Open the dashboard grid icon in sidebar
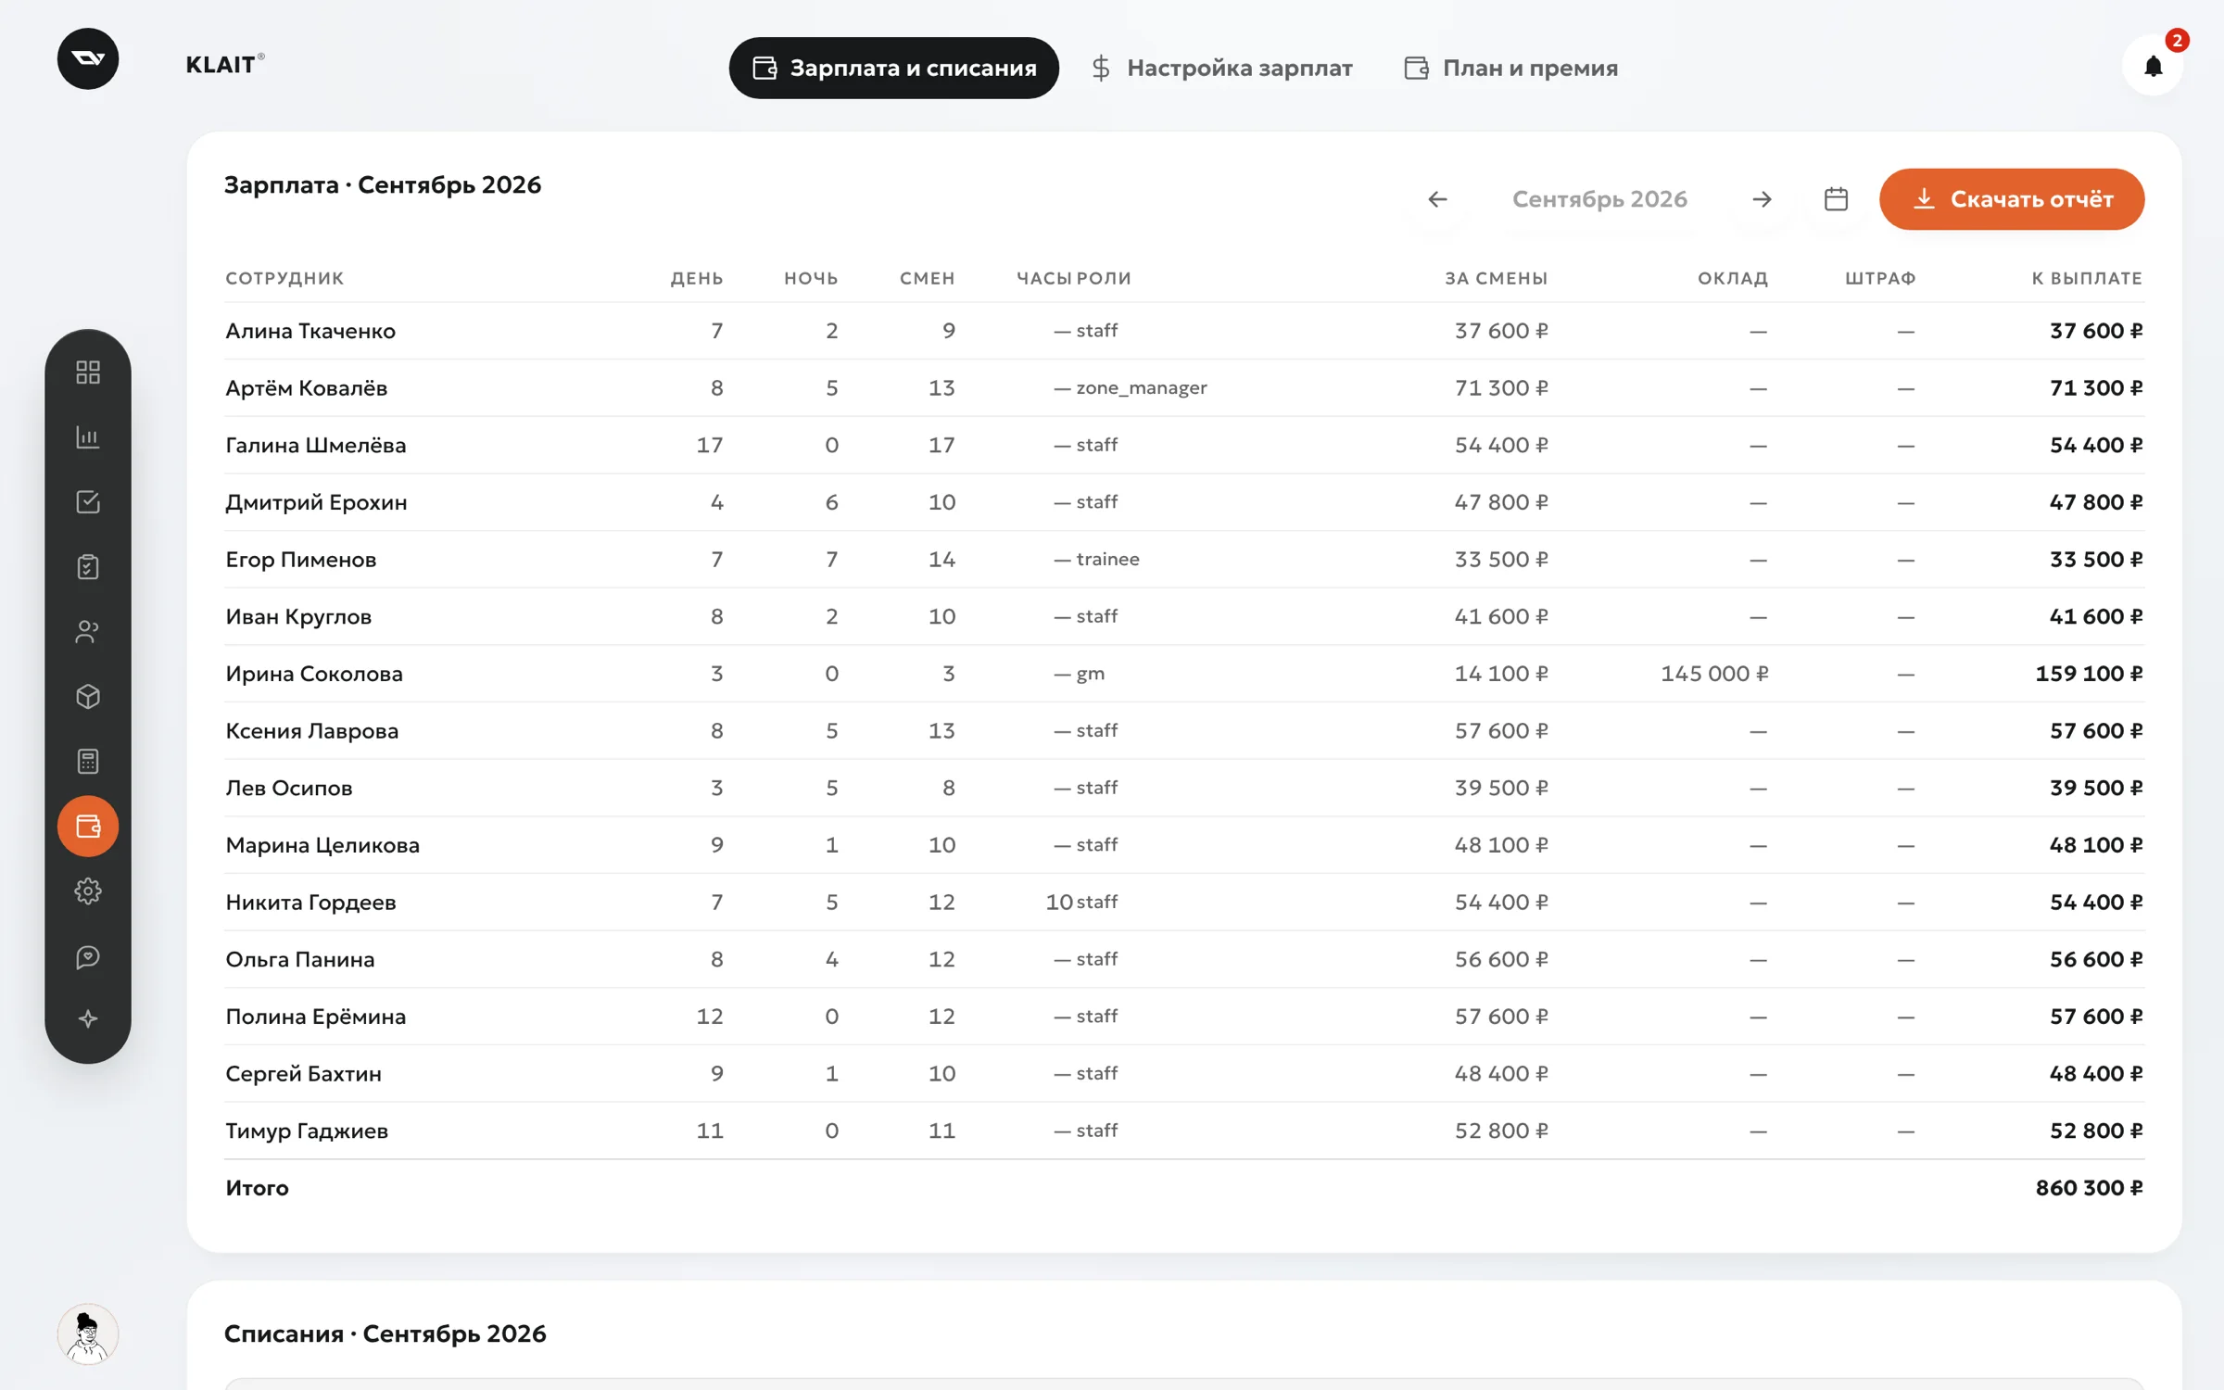This screenshot has width=2224, height=1390. coord(88,373)
